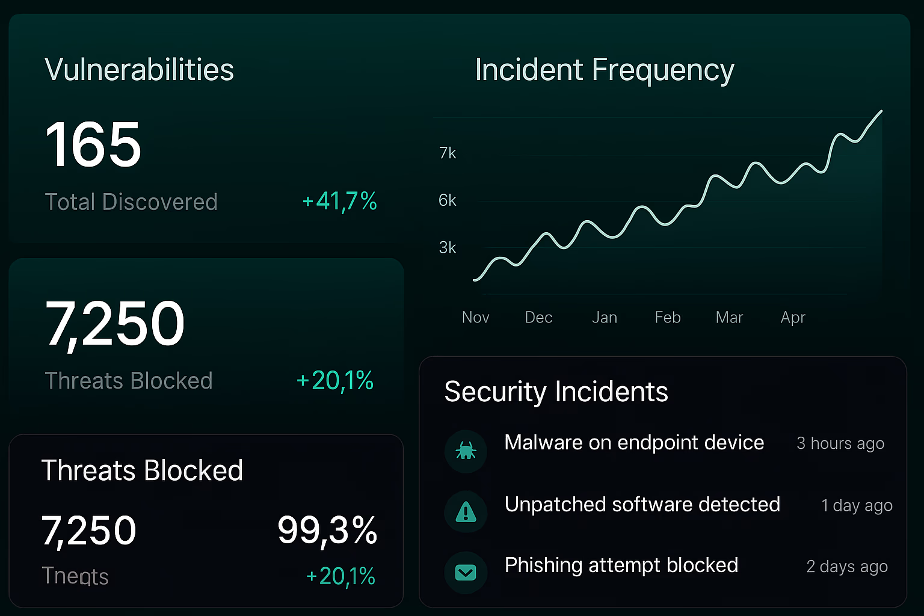
Task: Select the Nov label on the chart axis
Action: pos(475,317)
